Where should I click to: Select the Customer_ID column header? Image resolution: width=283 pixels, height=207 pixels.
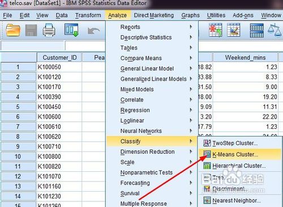[59, 57]
